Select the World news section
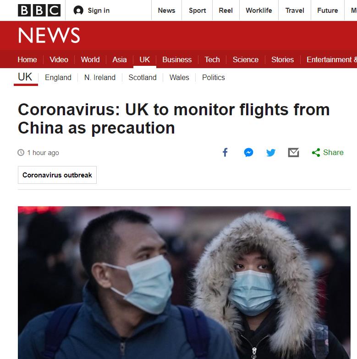 pos(90,59)
